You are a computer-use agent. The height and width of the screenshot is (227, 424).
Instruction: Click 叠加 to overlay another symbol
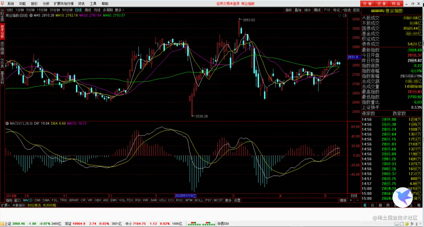298,10
